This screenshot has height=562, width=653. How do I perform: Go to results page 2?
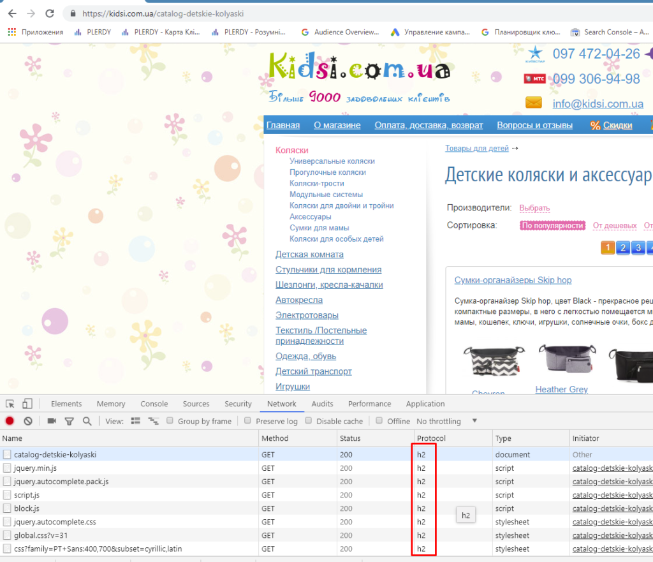point(623,248)
